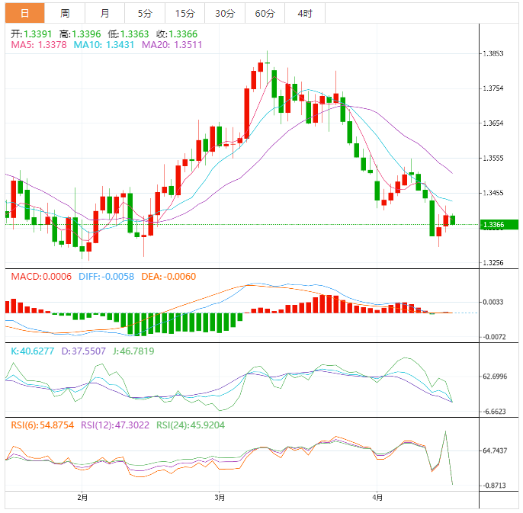
Task: Click the KDJ K value label
Action: [33, 351]
